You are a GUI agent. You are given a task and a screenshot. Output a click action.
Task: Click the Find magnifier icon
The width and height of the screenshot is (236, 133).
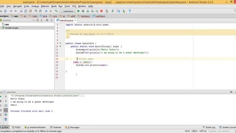tap(36, 11)
